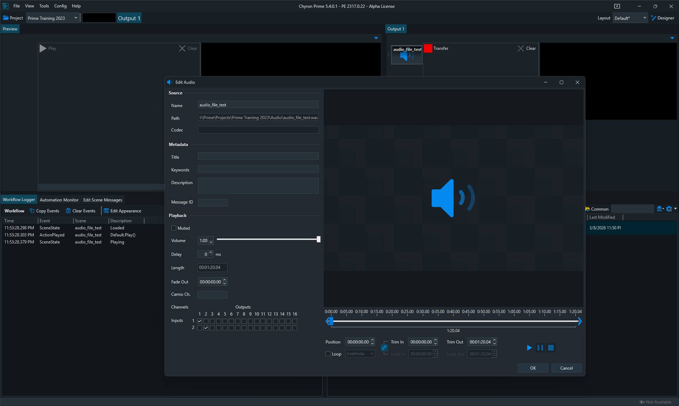This screenshot has width=679, height=406.
Task: Click the Keywords input field
Action: [258, 169]
